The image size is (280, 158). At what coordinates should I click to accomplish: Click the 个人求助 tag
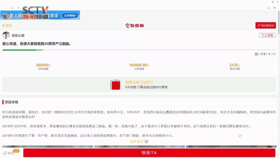pyautogui.click(x=267, y=35)
